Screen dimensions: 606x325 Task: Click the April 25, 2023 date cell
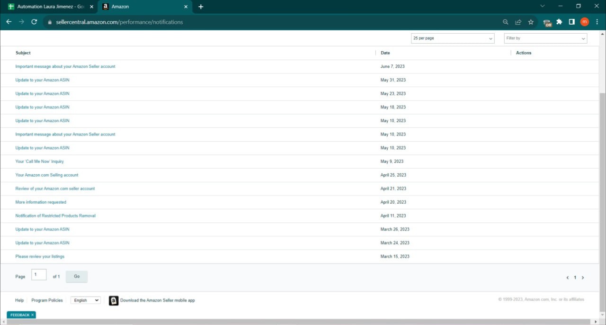393,175
